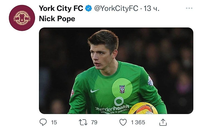Tap the share upload arrow icon

pos(163,122)
